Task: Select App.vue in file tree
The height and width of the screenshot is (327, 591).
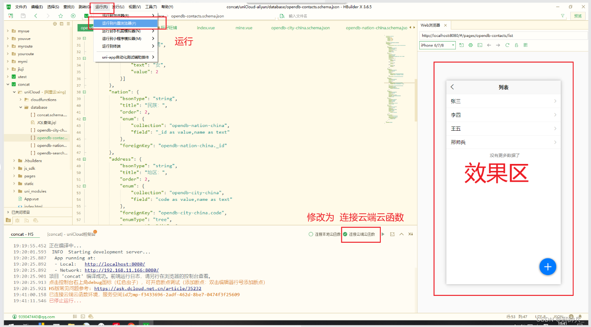Action: 31,199
